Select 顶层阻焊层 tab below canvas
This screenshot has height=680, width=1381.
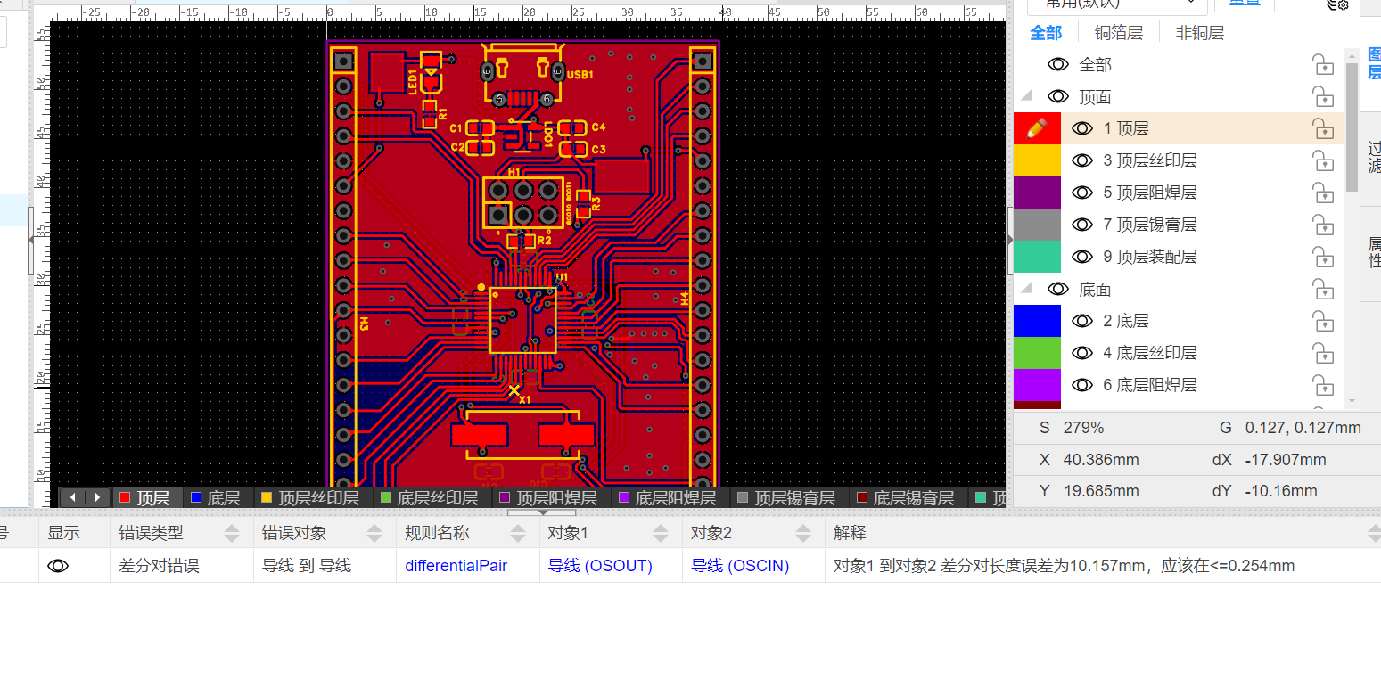pos(547,498)
